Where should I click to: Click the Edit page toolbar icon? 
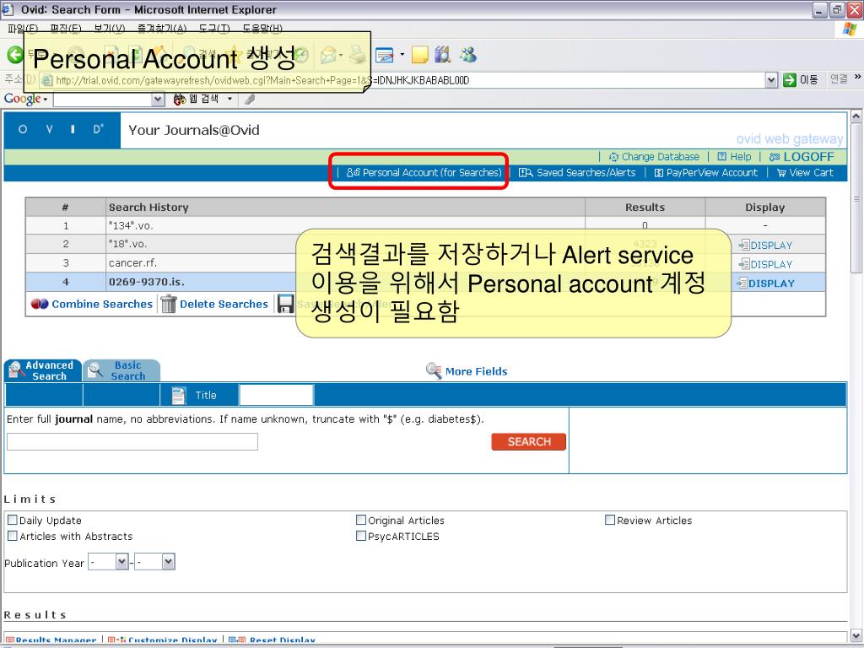click(x=384, y=55)
